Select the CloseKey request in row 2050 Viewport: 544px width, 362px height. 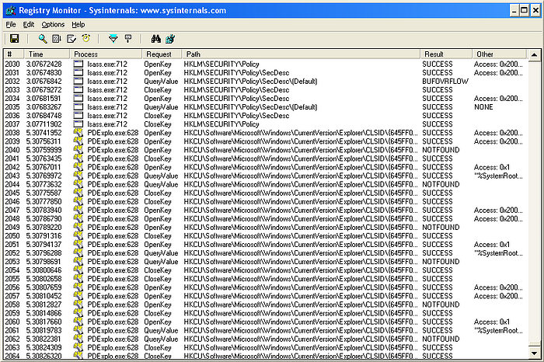pyautogui.click(x=158, y=236)
